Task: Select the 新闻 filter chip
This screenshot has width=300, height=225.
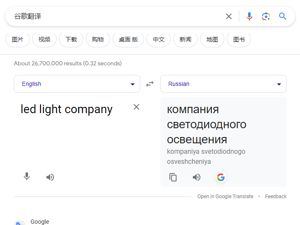Action: 185,39
